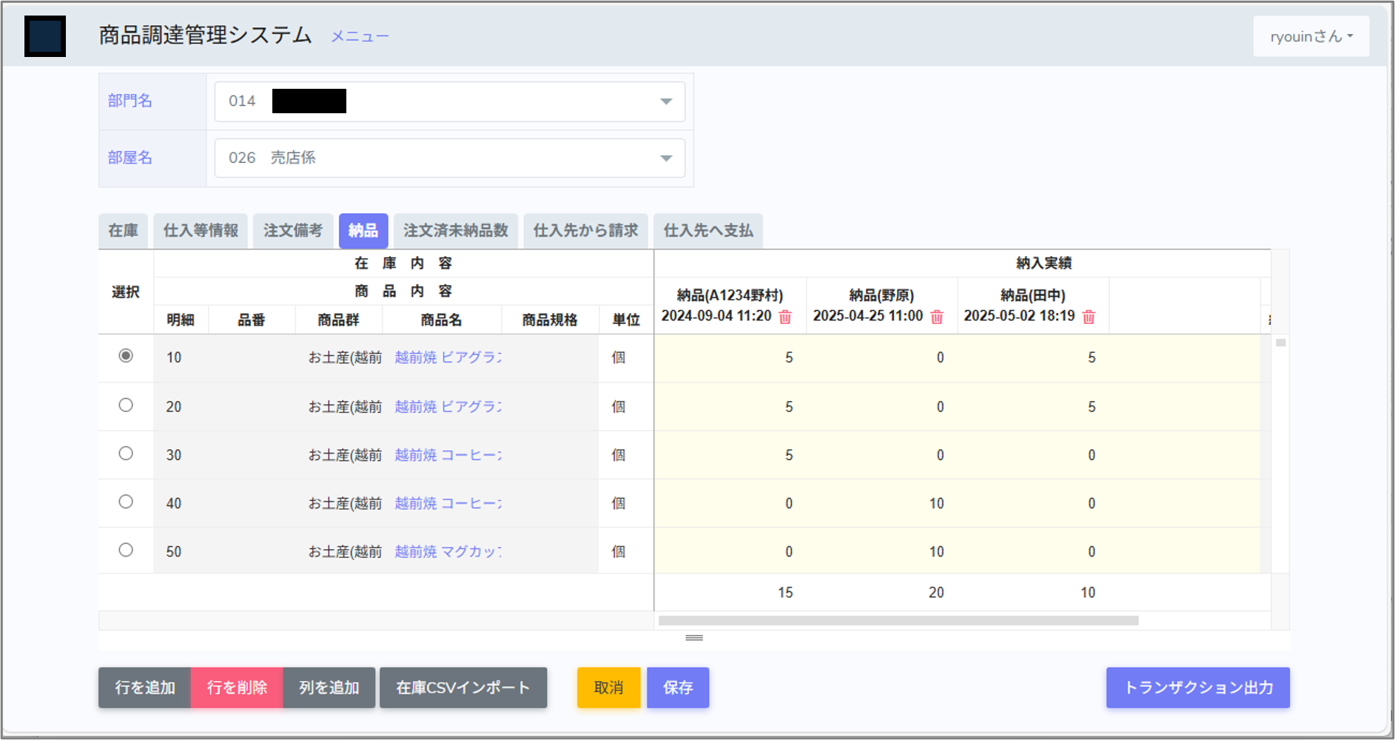Click the メニュー link in header
Viewport: 1395px width, 740px height.
(360, 36)
